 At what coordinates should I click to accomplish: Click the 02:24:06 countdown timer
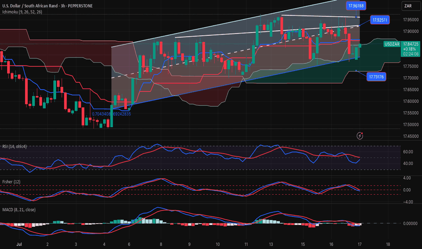pyautogui.click(x=411, y=54)
